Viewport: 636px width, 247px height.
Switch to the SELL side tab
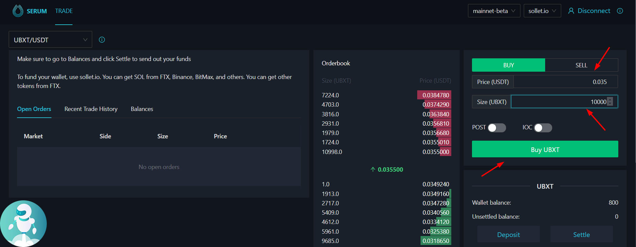(582, 65)
